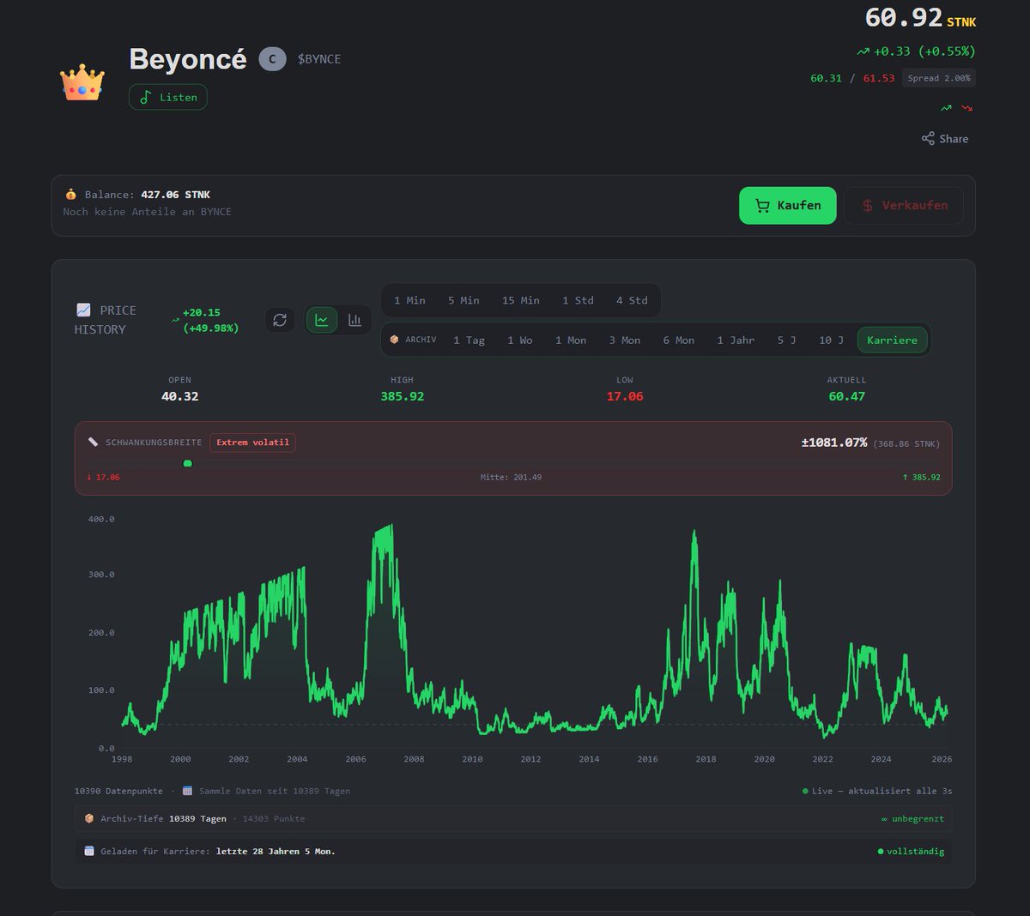This screenshot has height=916, width=1030.
Task: Click the Share icon
Action: [x=928, y=138]
